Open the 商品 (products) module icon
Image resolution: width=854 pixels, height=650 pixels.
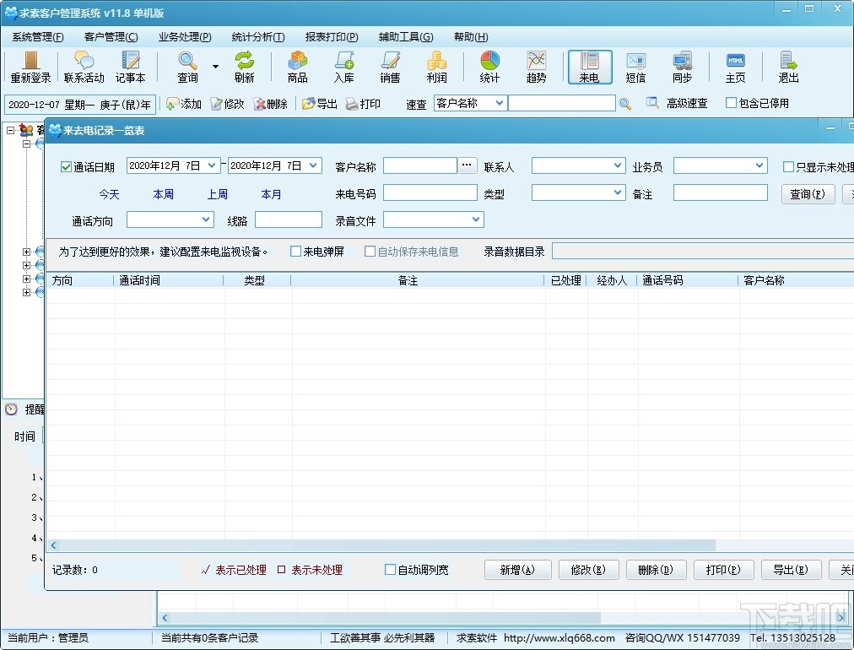297,68
